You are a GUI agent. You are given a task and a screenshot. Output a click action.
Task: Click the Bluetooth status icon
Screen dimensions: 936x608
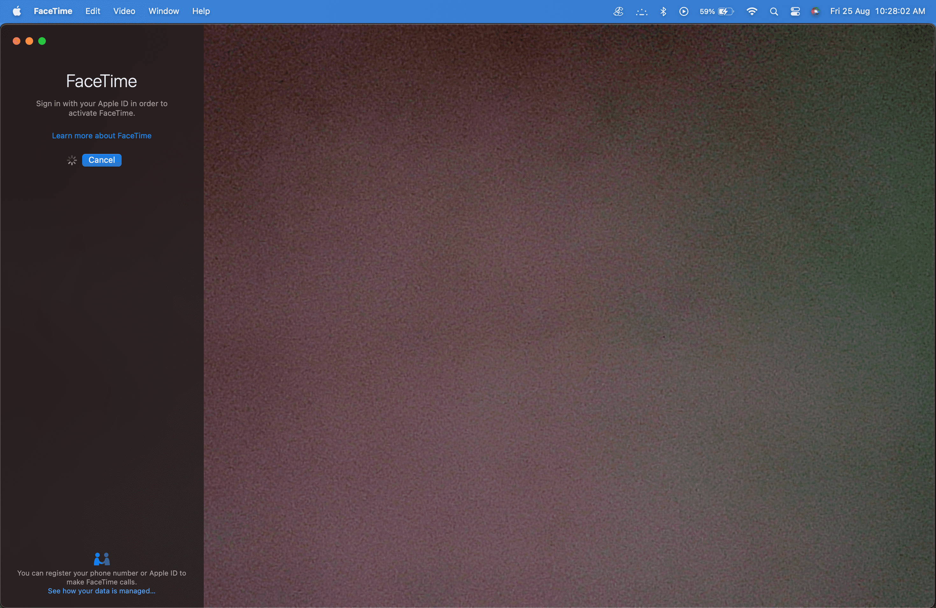pos(663,11)
